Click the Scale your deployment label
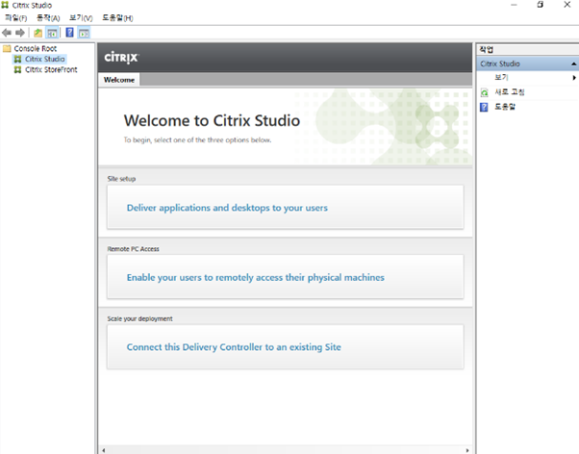 tap(139, 318)
